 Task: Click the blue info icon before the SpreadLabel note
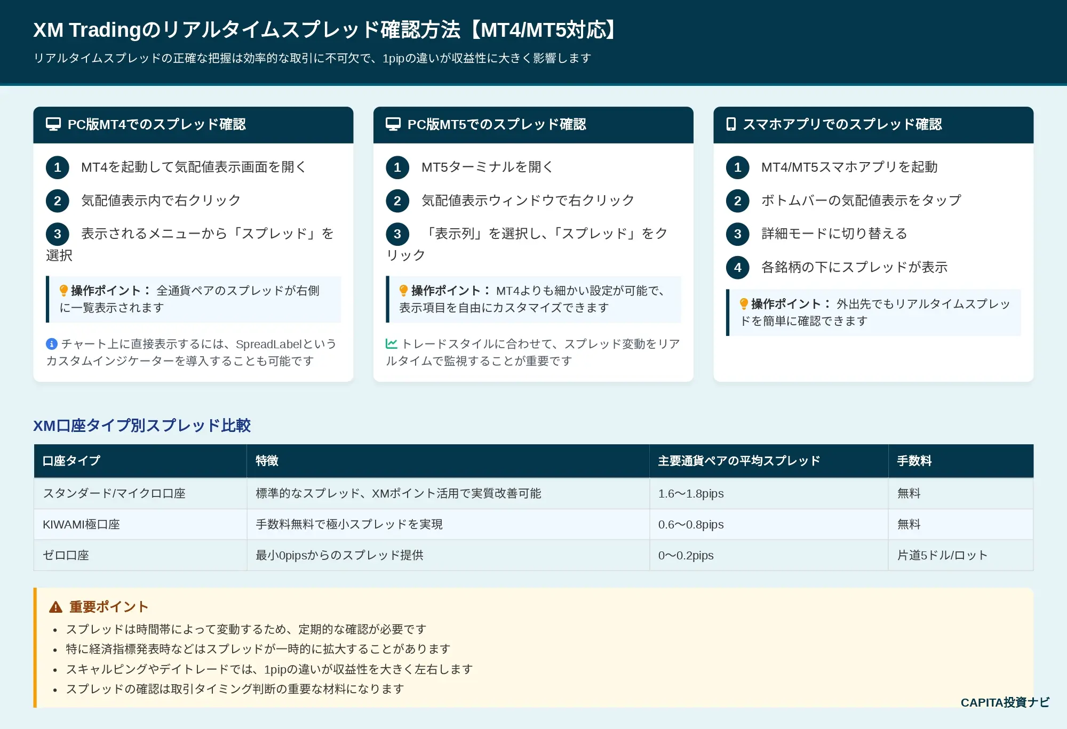click(x=52, y=344)
